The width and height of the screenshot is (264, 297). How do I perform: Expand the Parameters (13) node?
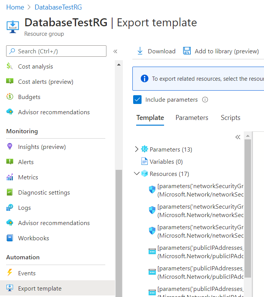(137, 149)
